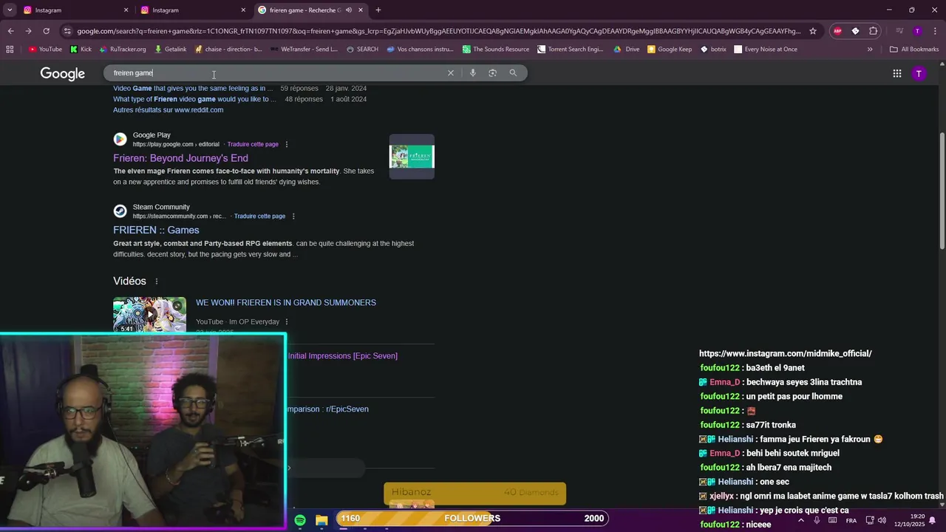Close the first Instagram tab
The width and height of the screenshot is (946, 532).
pos(126,10)
